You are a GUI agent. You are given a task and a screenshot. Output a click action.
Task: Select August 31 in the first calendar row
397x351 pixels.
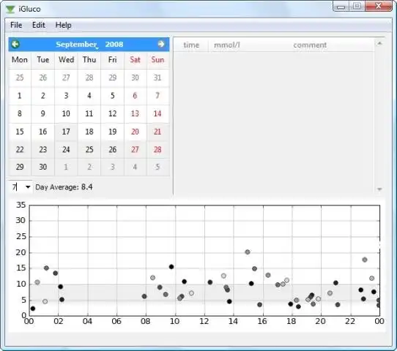click(x=157, y=78)
